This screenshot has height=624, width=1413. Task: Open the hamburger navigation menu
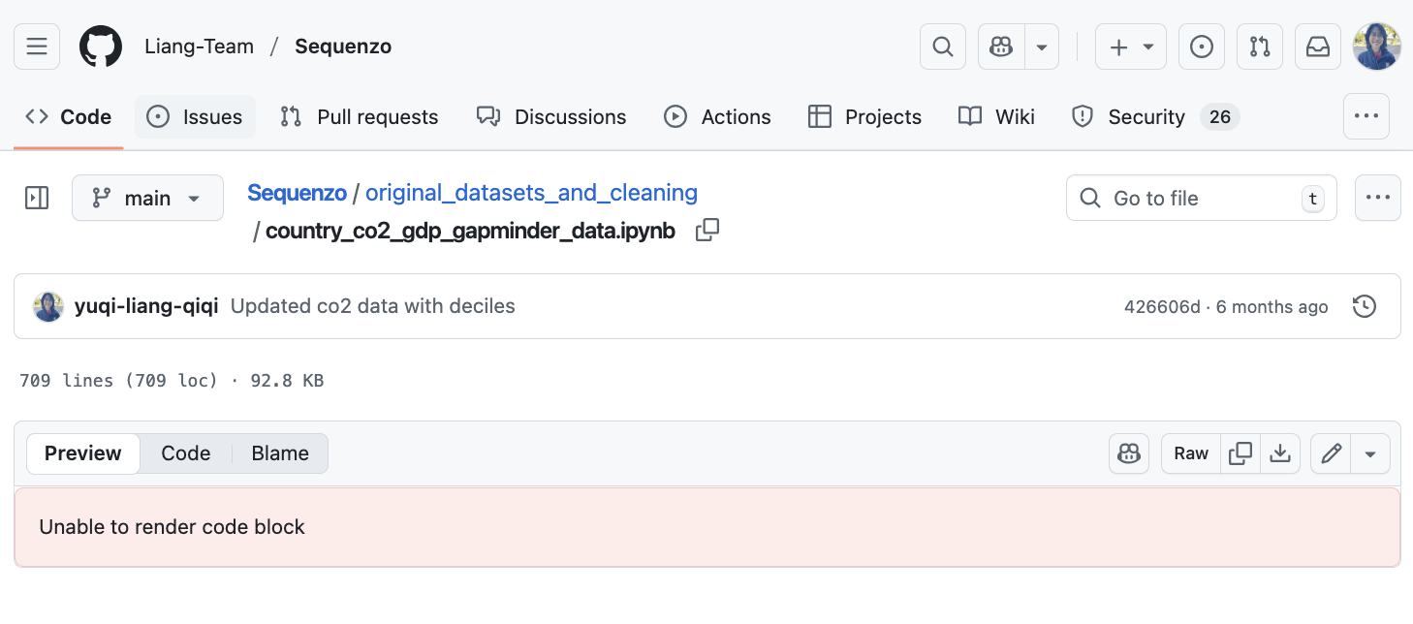[37, 47]
